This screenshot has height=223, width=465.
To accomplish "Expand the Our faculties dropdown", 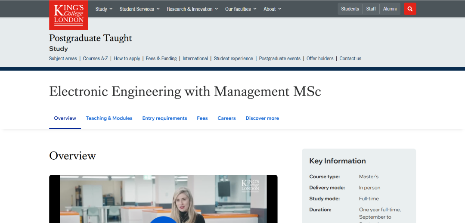I will (x=241, y=9).
